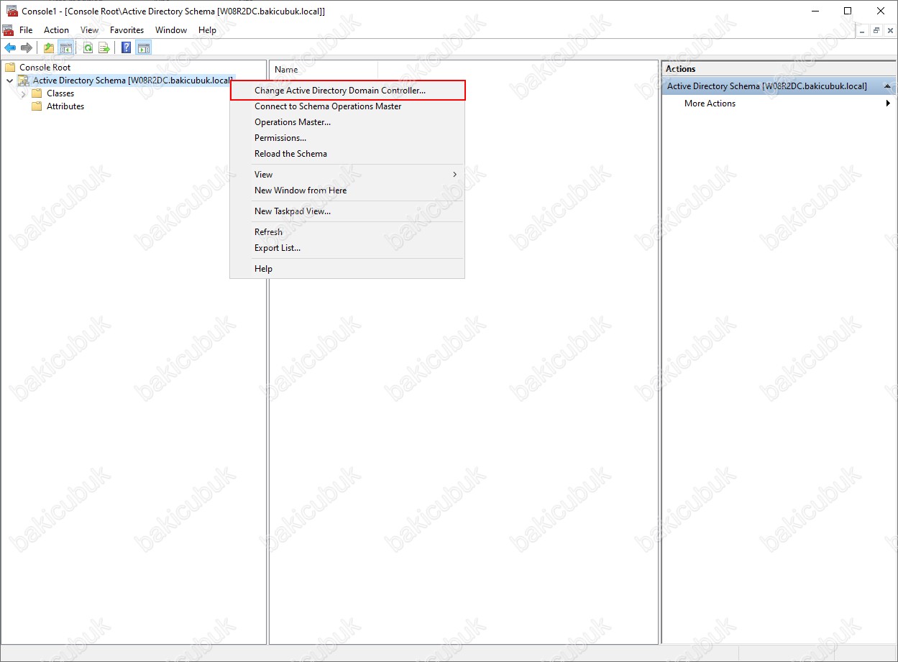
Task: Click the Attributes folder icon
Action: pos(37,106)
